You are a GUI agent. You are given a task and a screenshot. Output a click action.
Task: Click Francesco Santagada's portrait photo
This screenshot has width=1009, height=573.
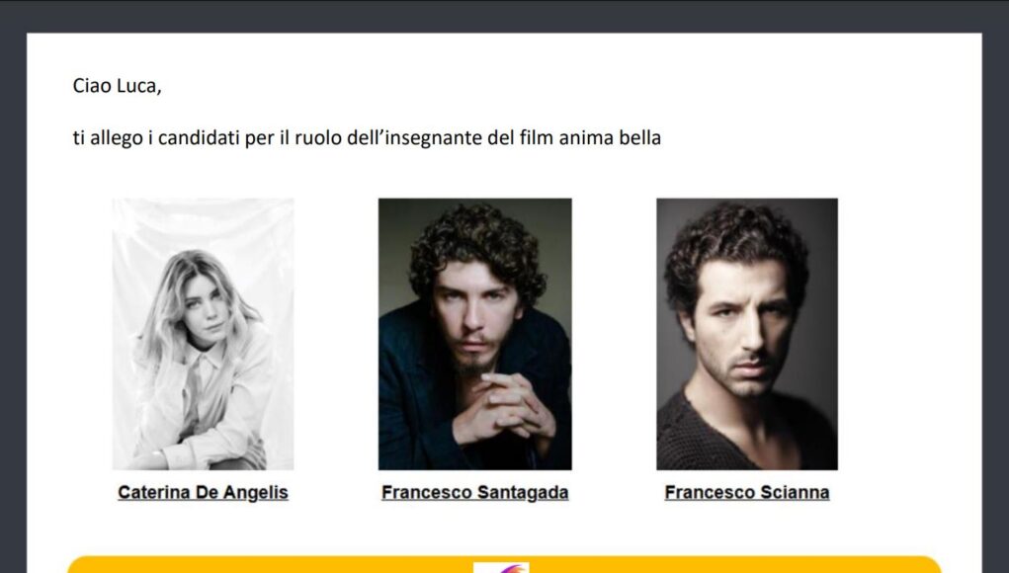(475, 334)
